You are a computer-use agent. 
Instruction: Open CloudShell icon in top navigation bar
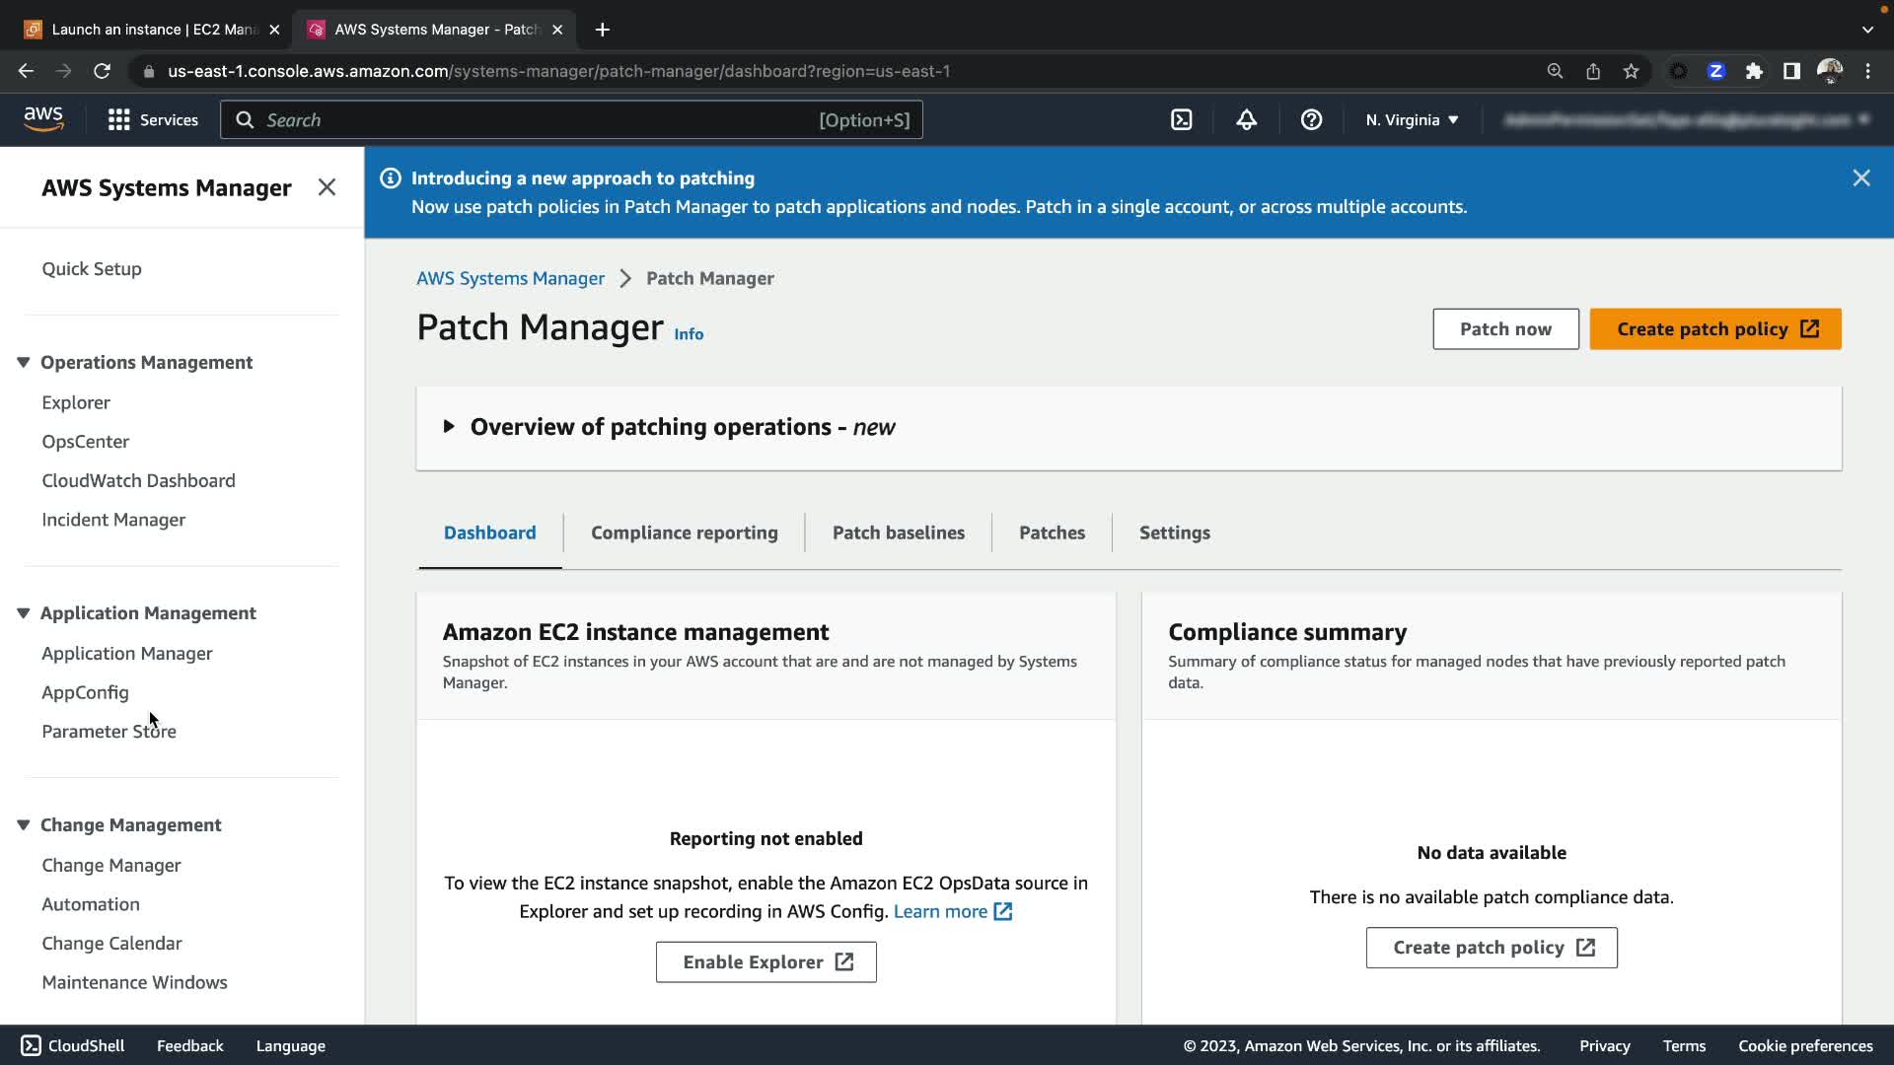(1181, 120)
